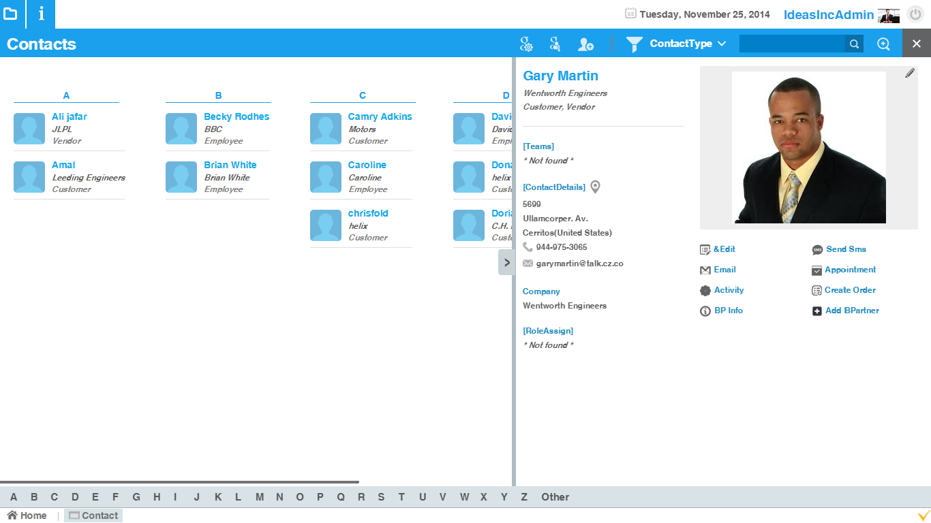The width and height of the screenshot is (931, 523).
Task: Open the contact settings gear icon
Action: [x=526, y=44]
